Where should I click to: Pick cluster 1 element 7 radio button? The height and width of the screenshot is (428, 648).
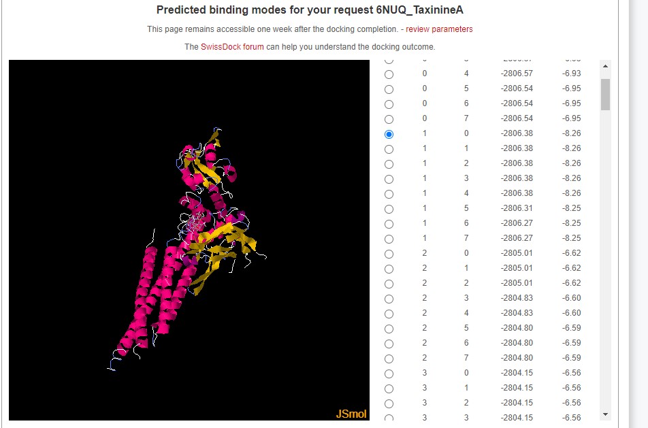[389, 239]
